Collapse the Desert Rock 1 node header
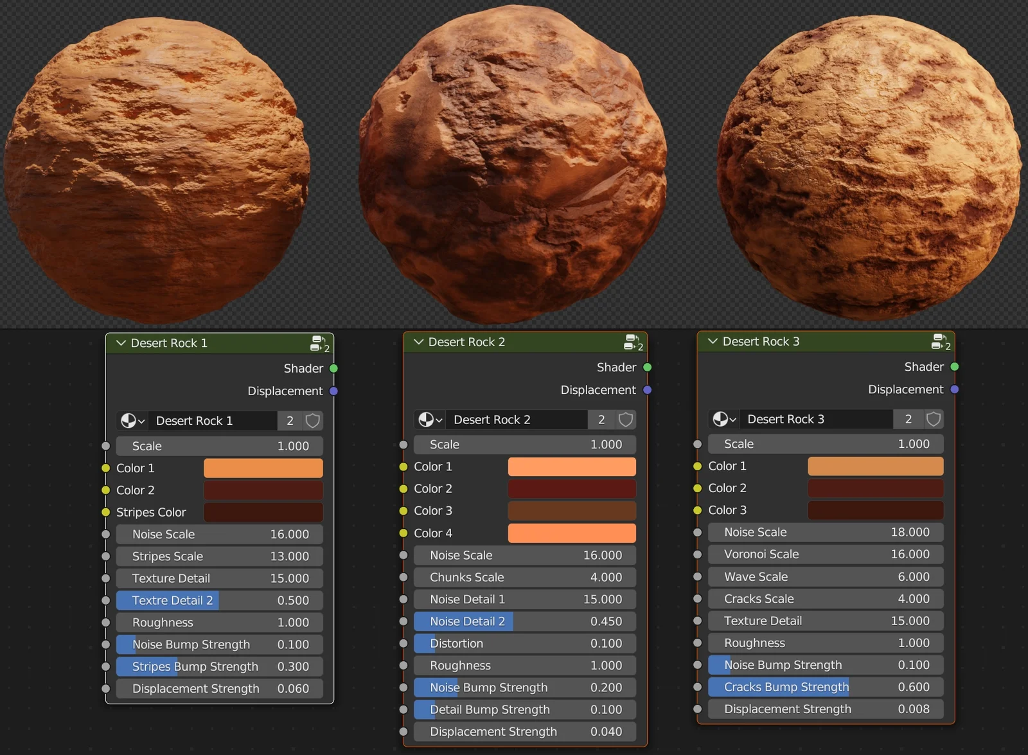The width and height of the screenshot is (1028, 755). tap(120, 343)
